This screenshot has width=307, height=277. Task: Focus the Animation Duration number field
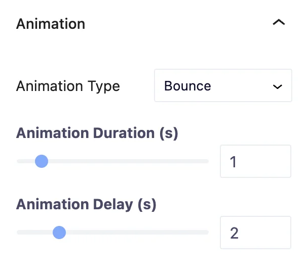(255, 161)
